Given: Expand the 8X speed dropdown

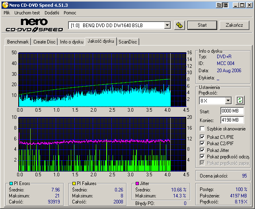Looking at the screenshot, I should (x=228, y=101).
